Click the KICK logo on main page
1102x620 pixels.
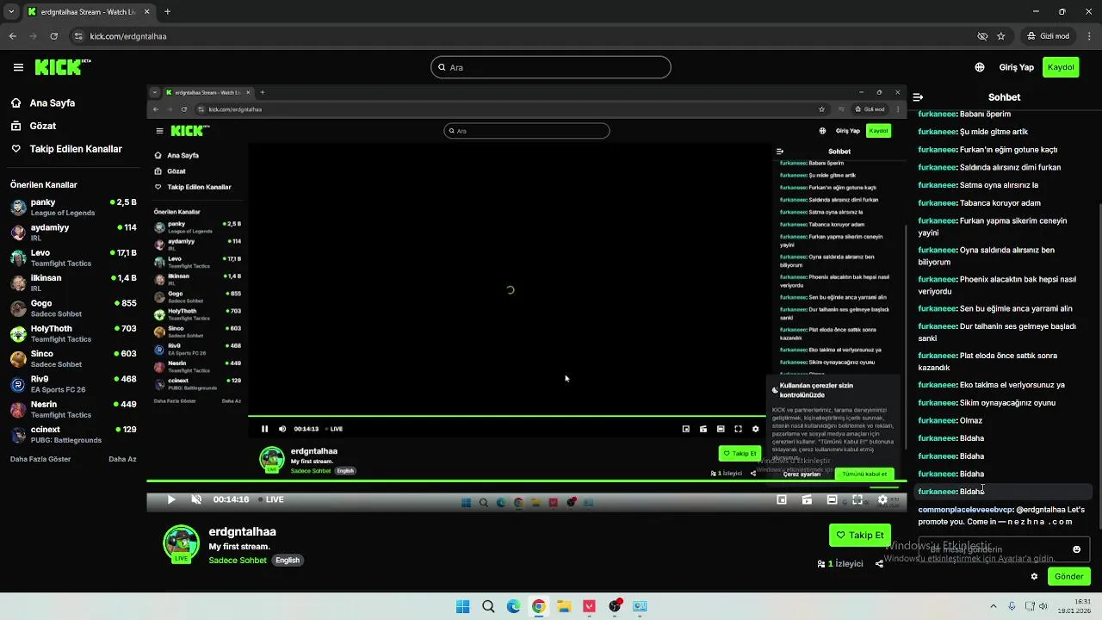(63, 67)
